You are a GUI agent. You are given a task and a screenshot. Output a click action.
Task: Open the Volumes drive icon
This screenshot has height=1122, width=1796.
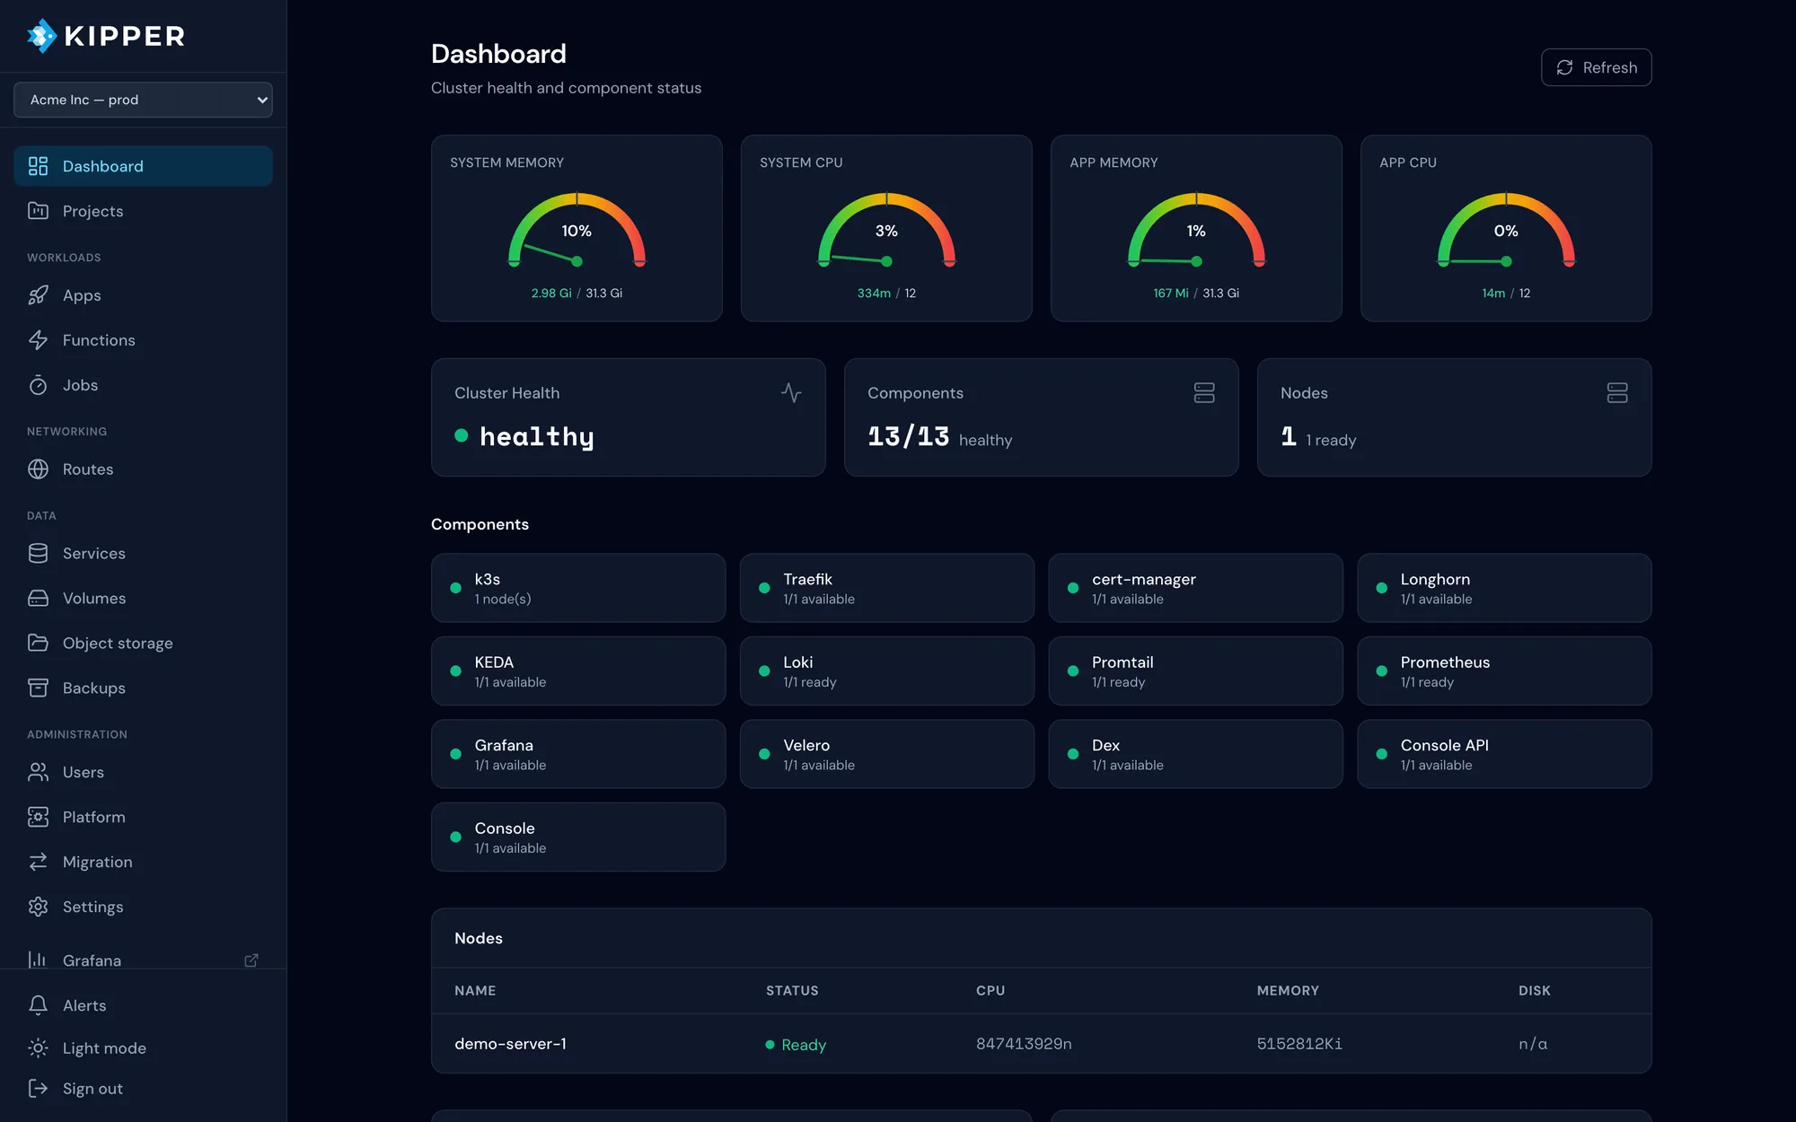click(x=38, y=599)
